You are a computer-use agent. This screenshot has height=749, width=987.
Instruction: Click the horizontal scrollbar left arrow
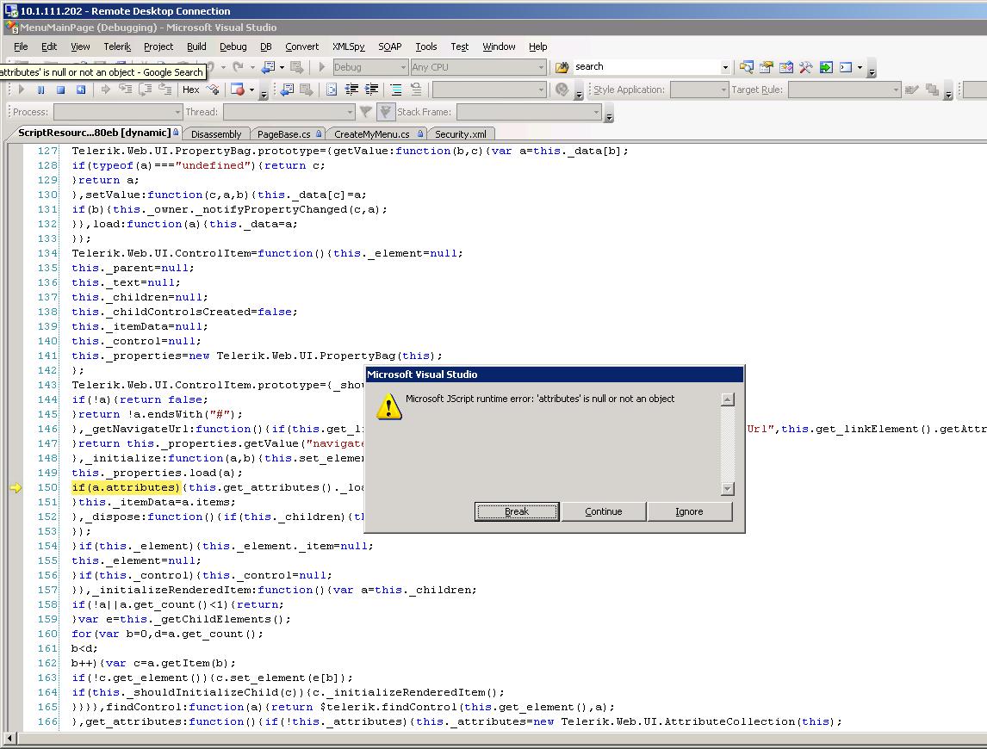9,737
